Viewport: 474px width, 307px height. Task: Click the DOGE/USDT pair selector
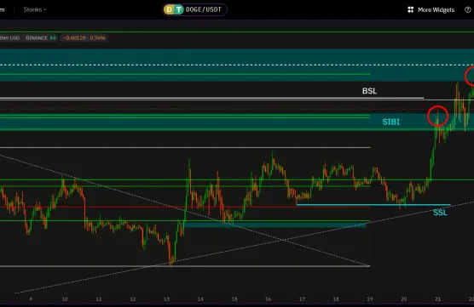194,9
